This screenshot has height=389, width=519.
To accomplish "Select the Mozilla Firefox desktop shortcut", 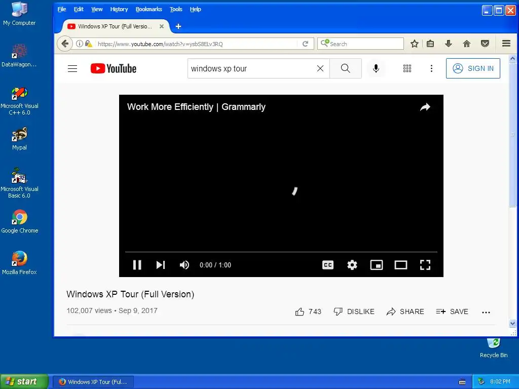I will [x=19, y=263].
